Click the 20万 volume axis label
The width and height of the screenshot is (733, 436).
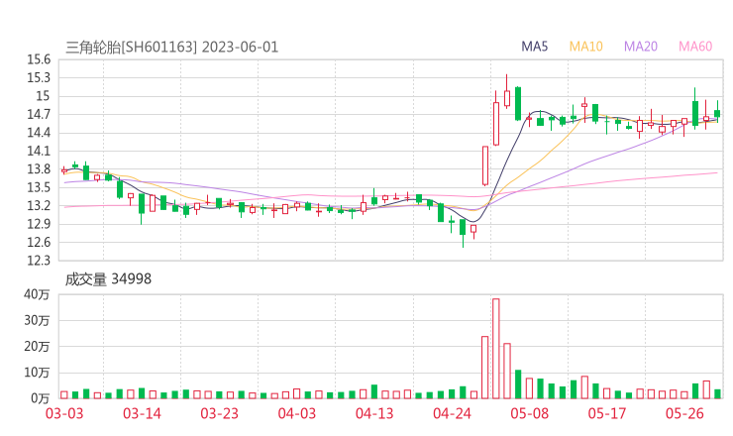pyautogui.click(x=37, y=346)
